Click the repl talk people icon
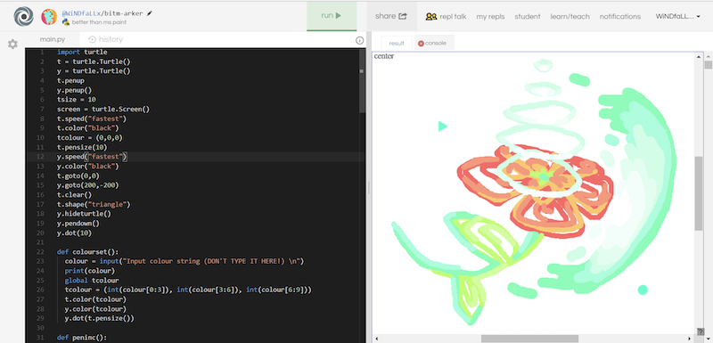Image resolution: width=713 pixels, height=343 pixels. tap(431, 16)
